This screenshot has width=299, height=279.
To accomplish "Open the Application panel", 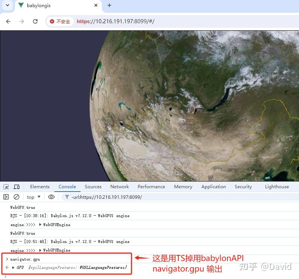I will 213,187.
